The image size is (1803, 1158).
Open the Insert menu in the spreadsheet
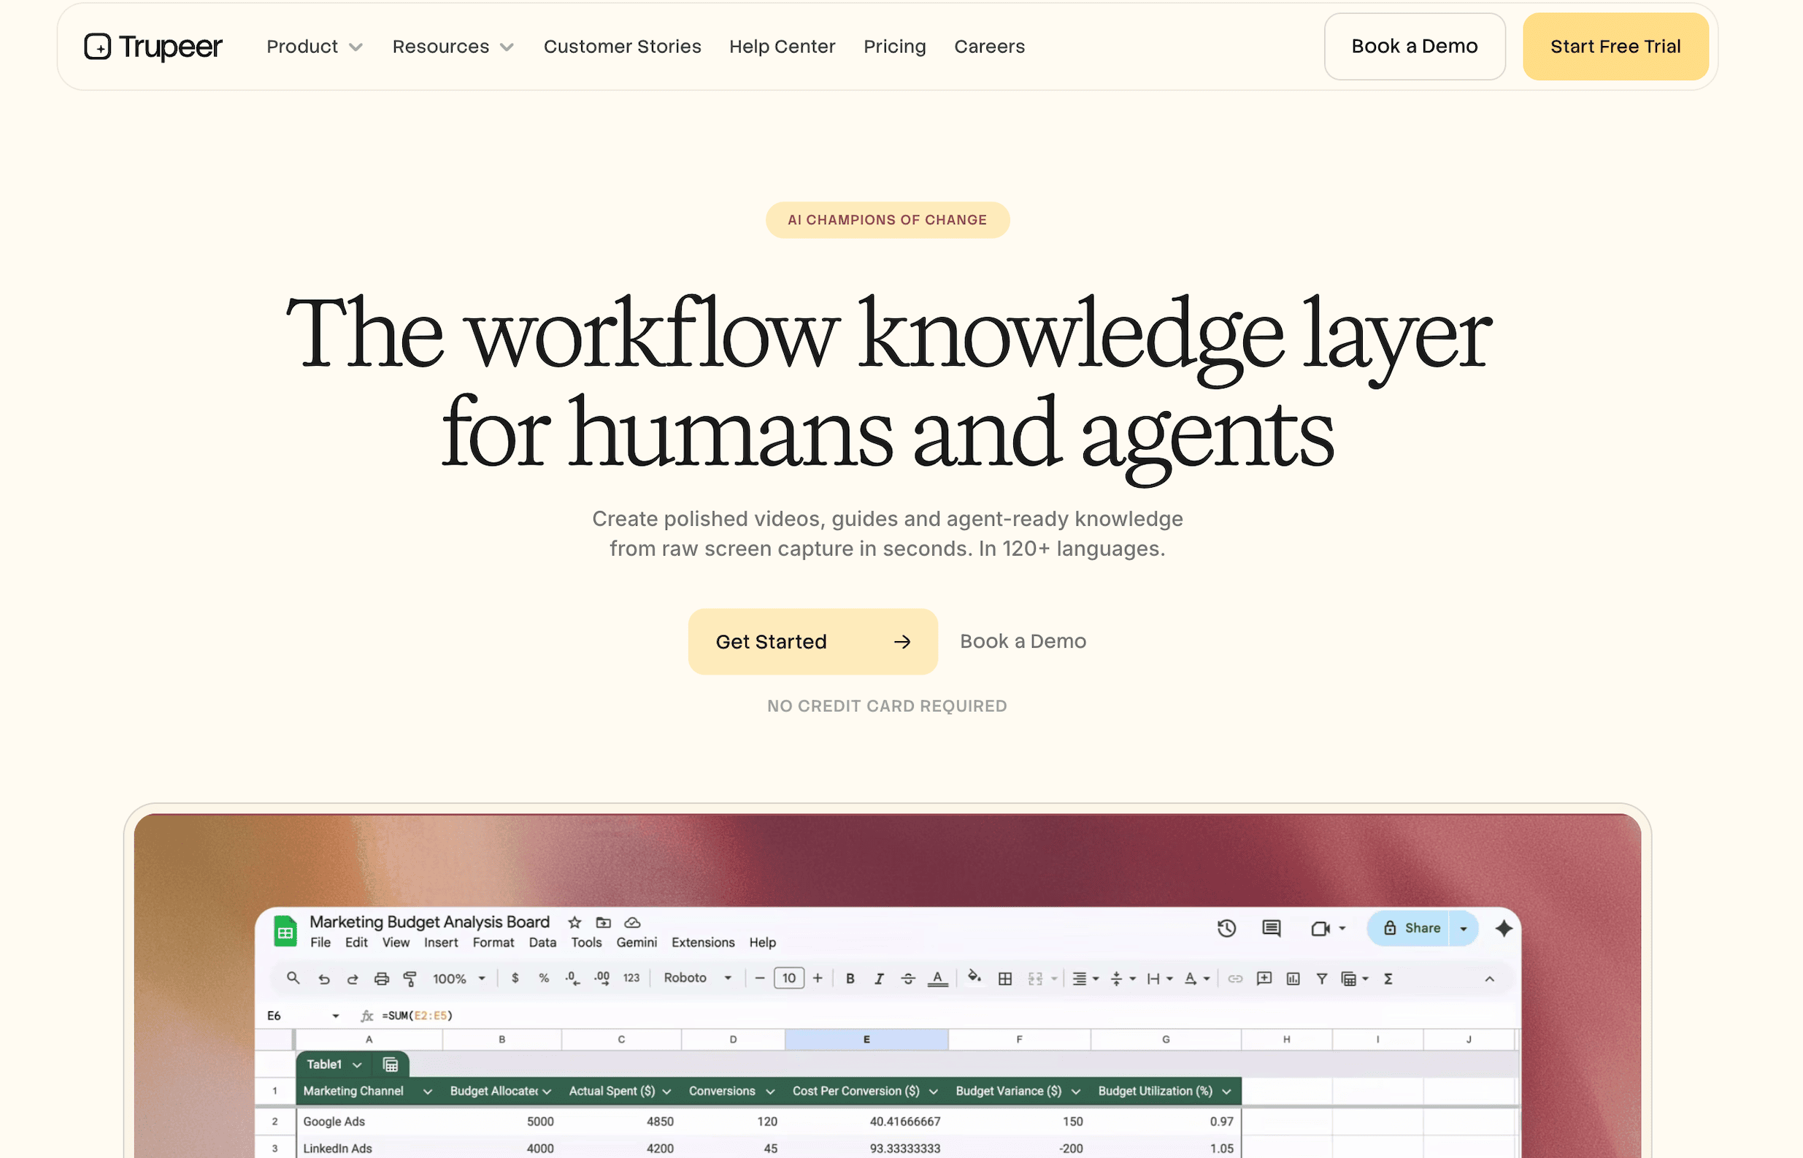tap(441, 943)
